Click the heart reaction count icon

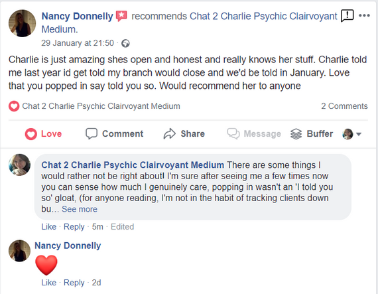tap(14, 106)
